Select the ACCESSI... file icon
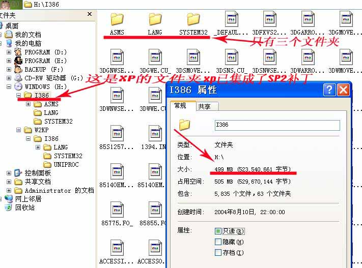Image resolution: width=362 pixels, height=268 pixels. [117, 248]
